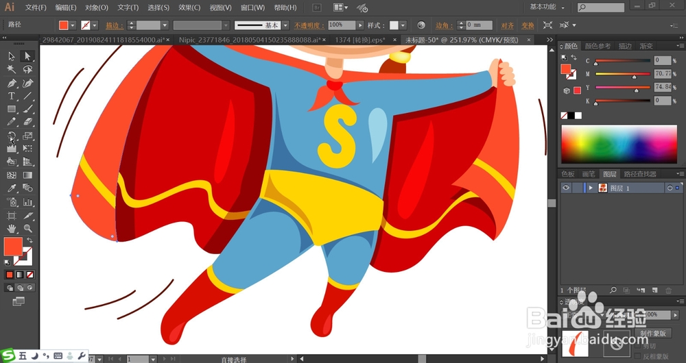The width and height of the screenshot is (686, 363).
Task: Open opacity arrow beside 100% in control bar
Action: 360,25
